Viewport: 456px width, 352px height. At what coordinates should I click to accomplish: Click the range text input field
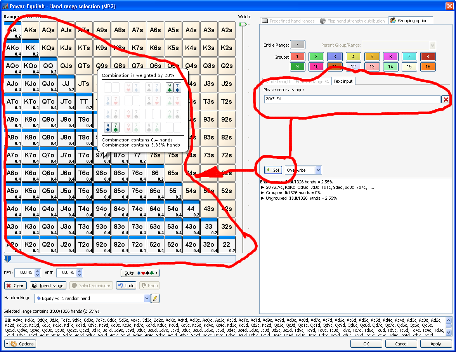[x=352, y=99]
